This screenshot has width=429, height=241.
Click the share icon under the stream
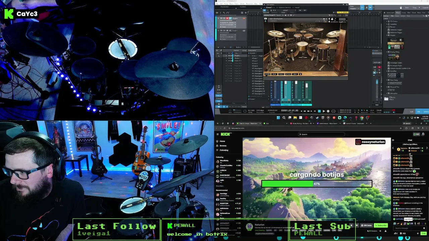(x=380, y=231)
